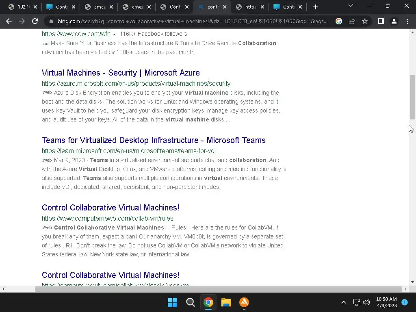The width and height of the screenshot is (416, 312).
Task: Close the active contr search tab
Action: [225, 7]
